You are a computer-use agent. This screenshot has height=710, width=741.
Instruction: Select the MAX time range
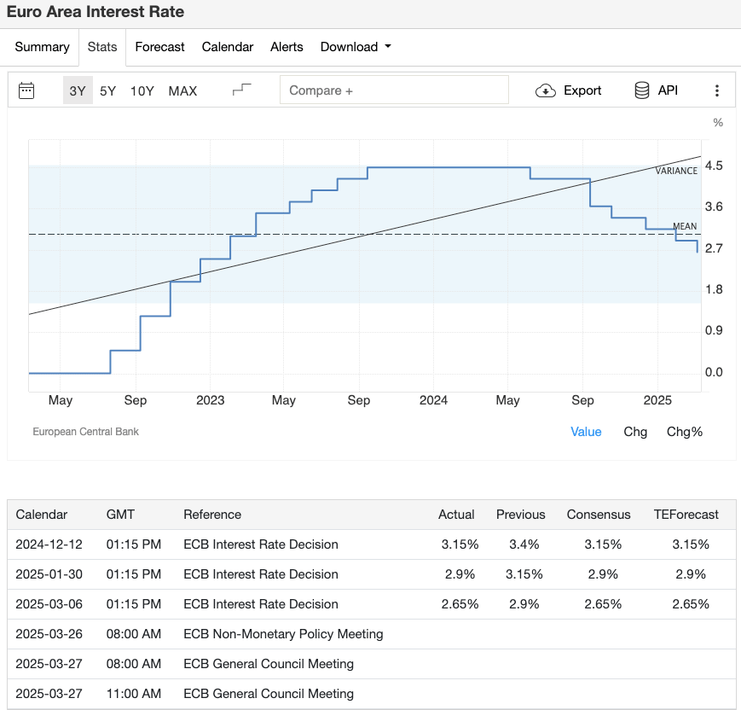[x=182, y=90]
